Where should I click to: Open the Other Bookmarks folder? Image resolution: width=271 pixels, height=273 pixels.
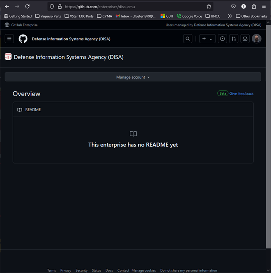(x=252, y=16)
